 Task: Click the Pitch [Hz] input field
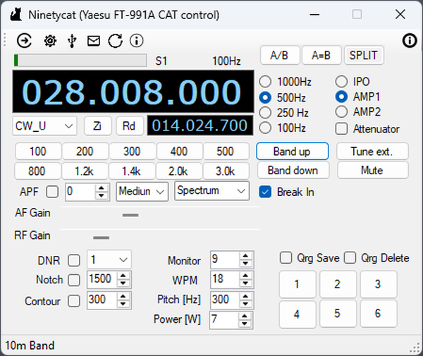tap(225, 300)
